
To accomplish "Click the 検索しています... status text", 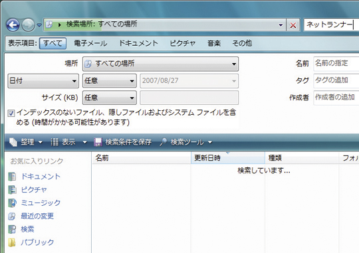I will point(264,171).
